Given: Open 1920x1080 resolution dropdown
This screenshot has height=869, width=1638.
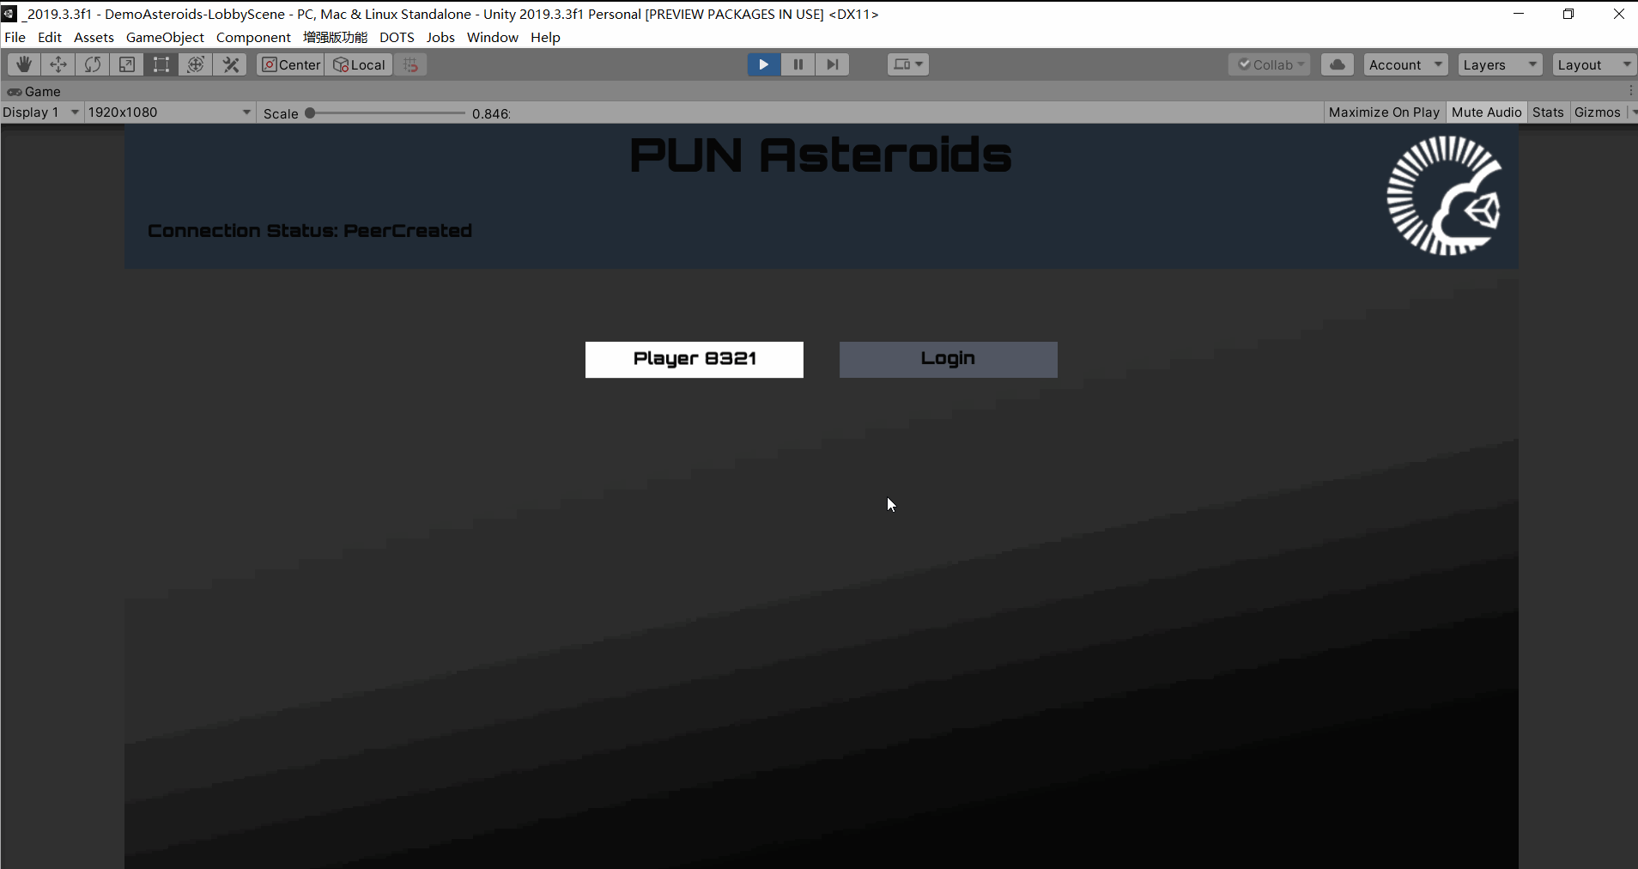Looking at the screenshot, I should (170, 112).
